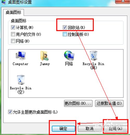Screen dimensions: 130x135
Task: Enable the 网络(N) checkbox
Action: click(x=13, y=41)
